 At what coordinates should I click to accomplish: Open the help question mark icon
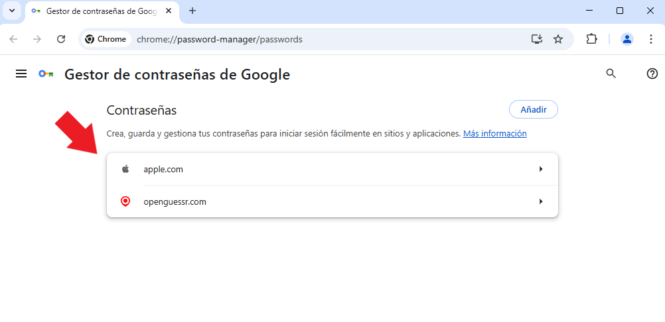652,74
